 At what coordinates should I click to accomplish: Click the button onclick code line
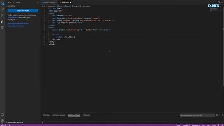pyautogui.click(x=81, y=30)
